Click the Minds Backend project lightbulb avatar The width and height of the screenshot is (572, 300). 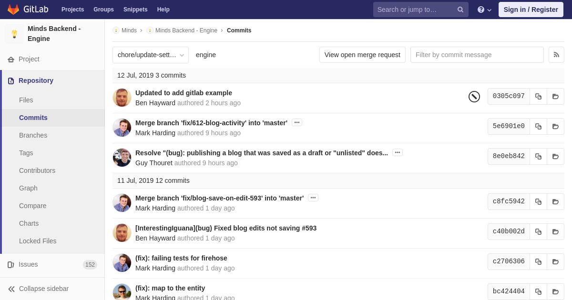click(x=14, y=34)
